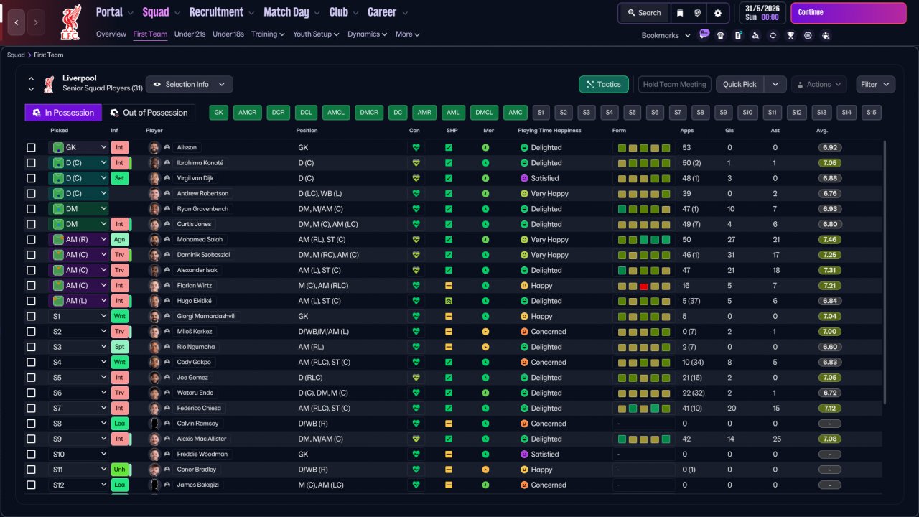Select Freddie Woodman's row checkbox

[31, 454]
